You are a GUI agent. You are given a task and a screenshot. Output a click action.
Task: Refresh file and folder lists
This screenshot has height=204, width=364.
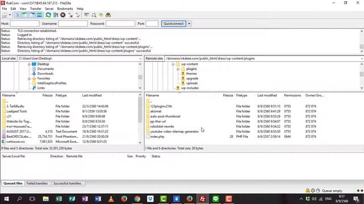(48, 15)
